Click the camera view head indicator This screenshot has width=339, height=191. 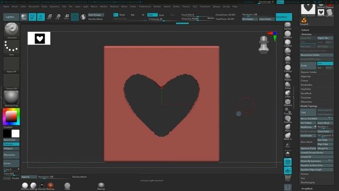(264, 45)
